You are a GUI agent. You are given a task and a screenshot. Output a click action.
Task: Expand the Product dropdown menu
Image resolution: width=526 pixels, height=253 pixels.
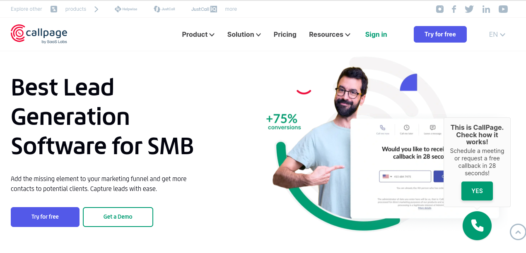point(198,34)
